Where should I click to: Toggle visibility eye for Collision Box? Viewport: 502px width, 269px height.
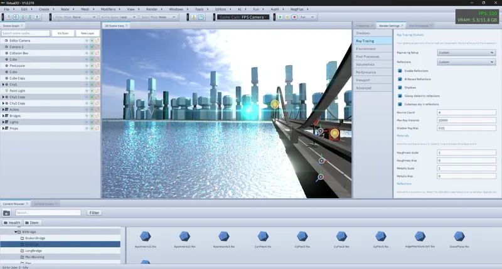(x=87, y=53)
